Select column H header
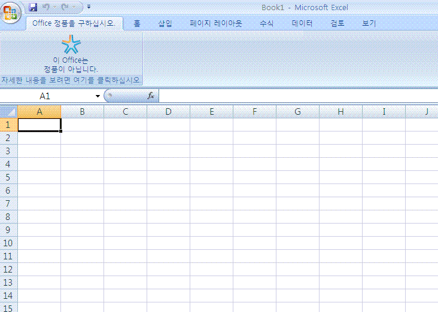The height and width of the screenshot is (312, 438). tap(340, 112)
